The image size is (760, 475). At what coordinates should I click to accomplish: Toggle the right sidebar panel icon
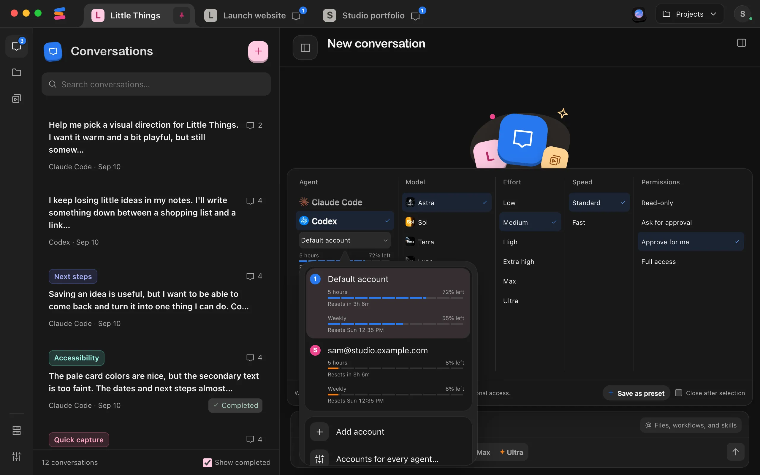pyautogui.click(x=742, y=43)
